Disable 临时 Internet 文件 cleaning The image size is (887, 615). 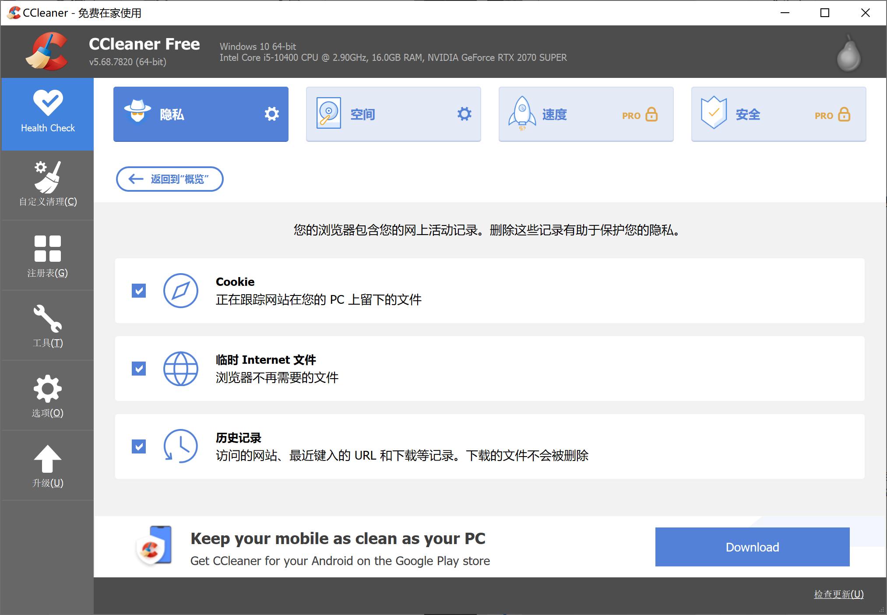tap(139, 369)
